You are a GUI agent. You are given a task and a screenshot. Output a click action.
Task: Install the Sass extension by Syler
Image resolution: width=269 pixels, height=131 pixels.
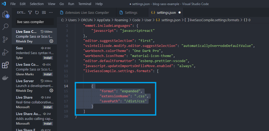tap(48, 58)
